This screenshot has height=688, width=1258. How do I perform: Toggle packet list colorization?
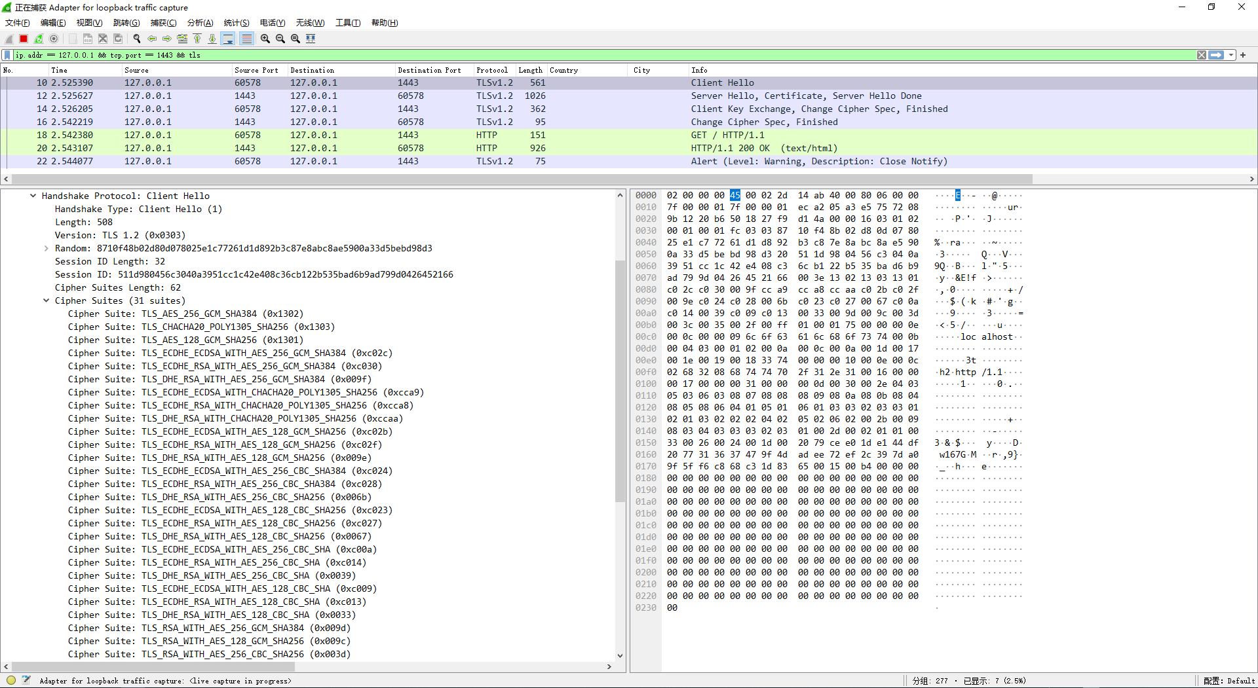click(x=246, y=39)
